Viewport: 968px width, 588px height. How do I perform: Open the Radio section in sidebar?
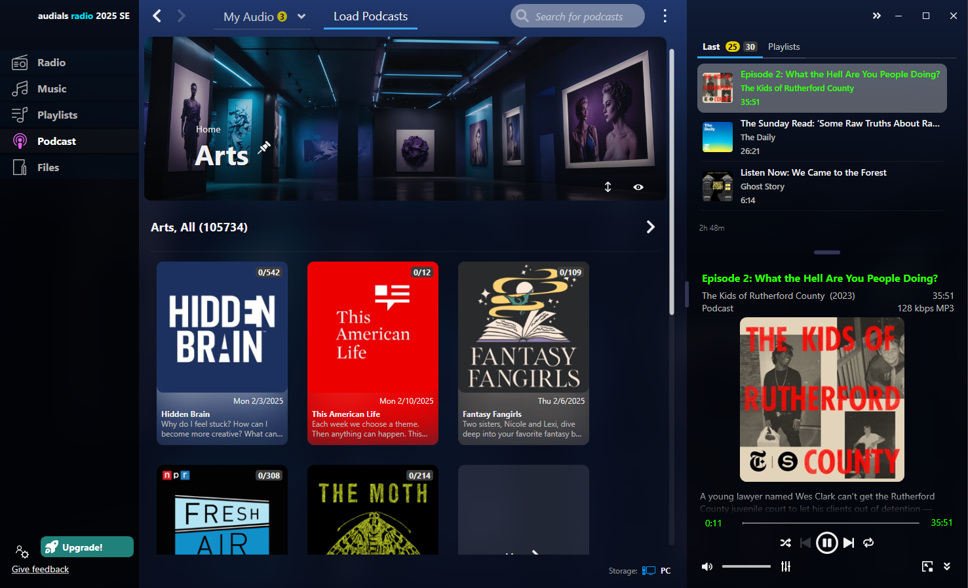[x=69, y=63]
